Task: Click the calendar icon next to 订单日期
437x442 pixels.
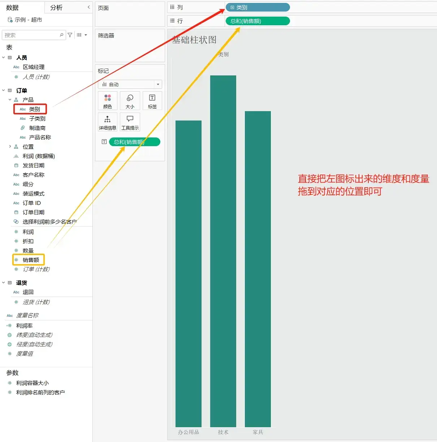Action: click(x=16, y=212)
